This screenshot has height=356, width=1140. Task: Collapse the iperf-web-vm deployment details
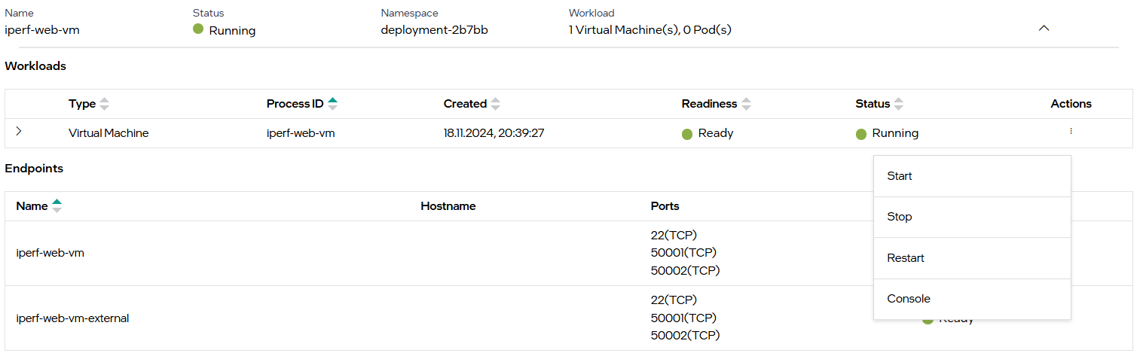point(1044,28)
